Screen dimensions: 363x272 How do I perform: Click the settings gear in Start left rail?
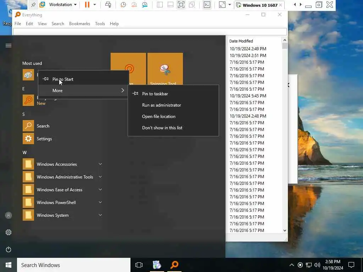coord(9,232)
